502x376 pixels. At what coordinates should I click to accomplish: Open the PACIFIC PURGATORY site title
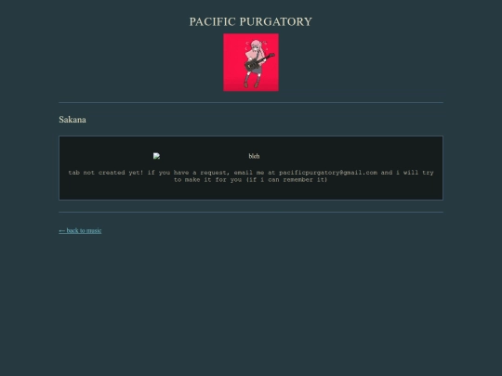[251, 21]
